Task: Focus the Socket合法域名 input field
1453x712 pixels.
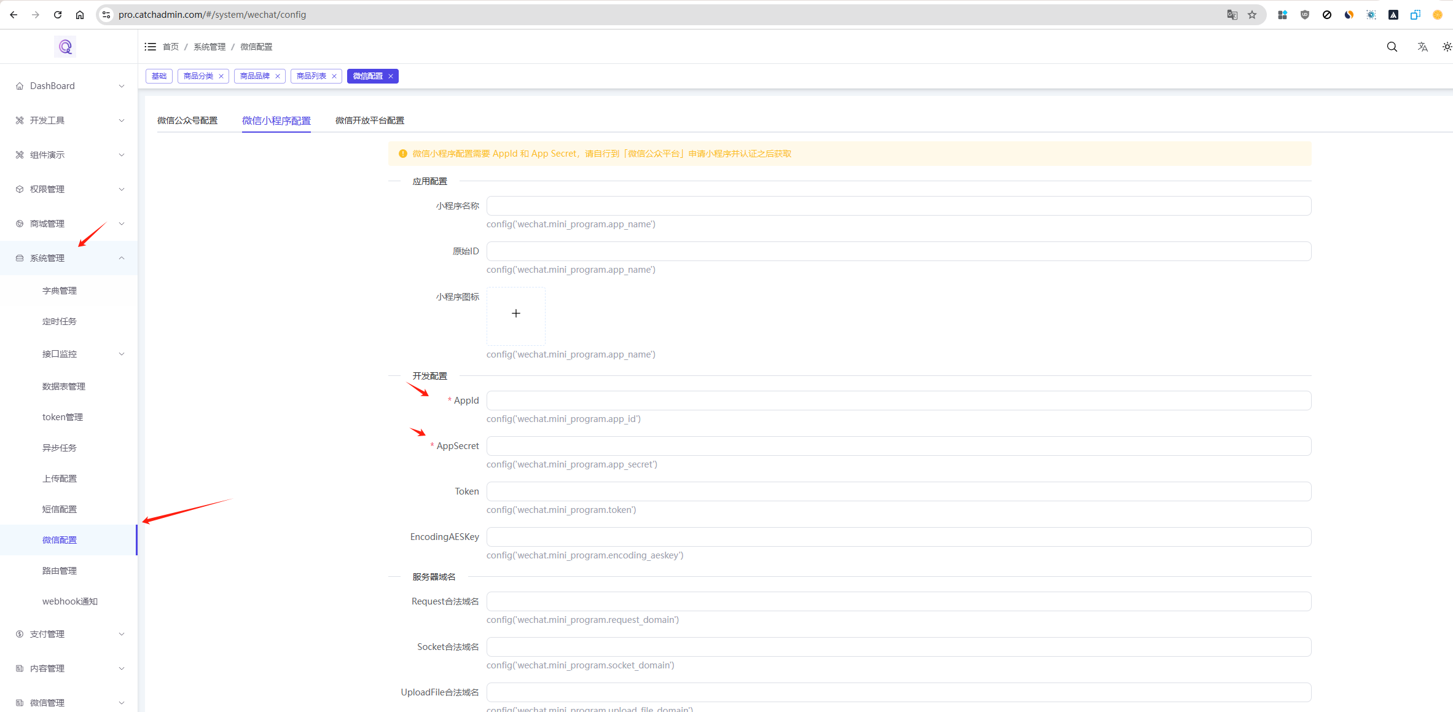Action: 899,647
